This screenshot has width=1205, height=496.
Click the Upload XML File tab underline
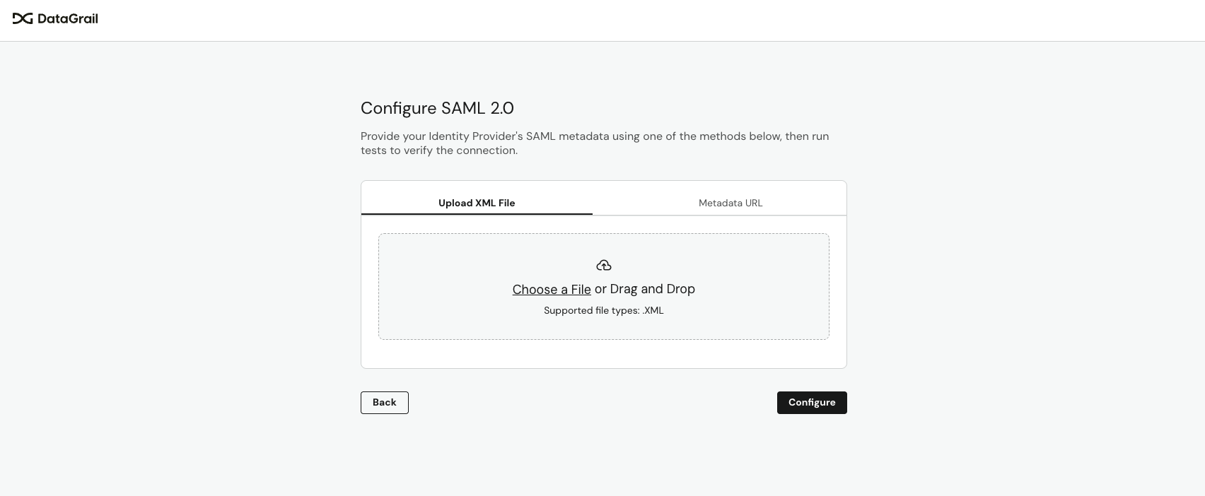[x=477, y=213]
